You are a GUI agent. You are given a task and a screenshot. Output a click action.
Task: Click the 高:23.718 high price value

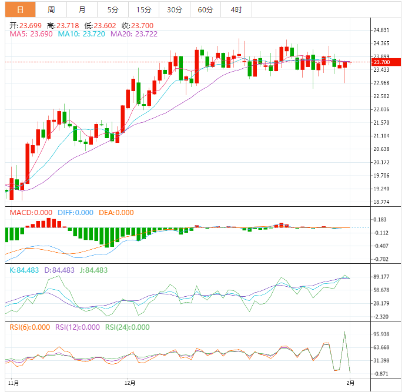63,26
